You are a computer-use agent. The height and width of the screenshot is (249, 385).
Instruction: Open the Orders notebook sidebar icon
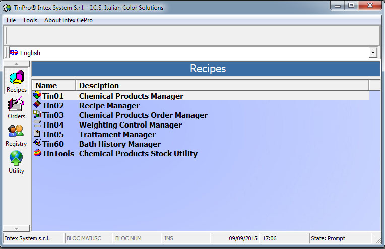click(16, 104)
